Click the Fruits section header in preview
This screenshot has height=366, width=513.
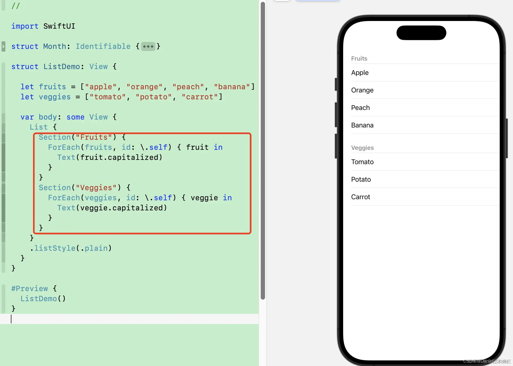pos(359,58)
